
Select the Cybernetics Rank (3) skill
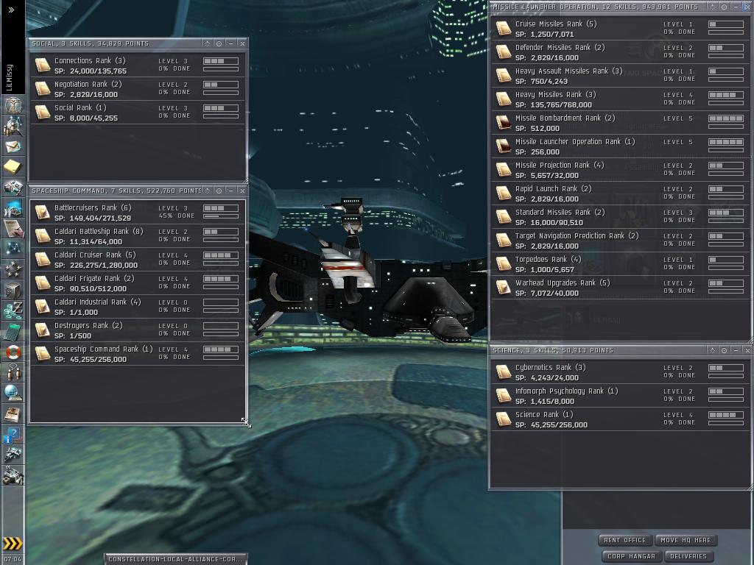[x=620, y=372]
